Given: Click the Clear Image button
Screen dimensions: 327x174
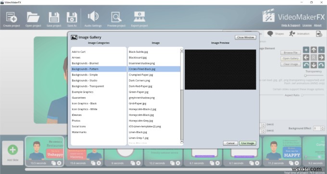Looking at the screenshot, I should pyautogui.click(x=290, y=64).
